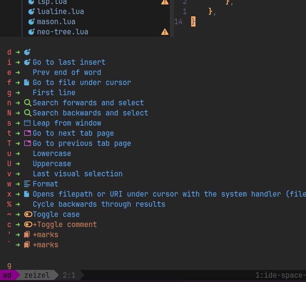Click the tab icon beside Go to next tab page
Viewport: 306px width, 282px height.
[27, 133]
